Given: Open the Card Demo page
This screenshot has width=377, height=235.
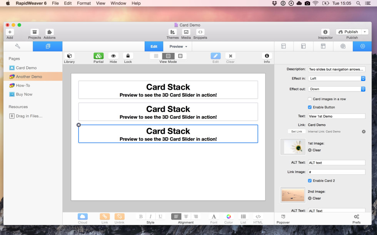Looking at the screenshot, I should click(x=33, y=68).
